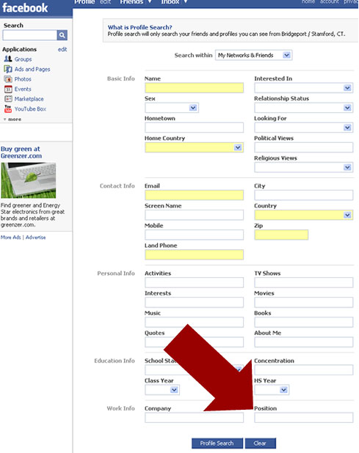This screenshot has height=453, width=359.
Task: Focus the Books input field
Action: [303, 323]
